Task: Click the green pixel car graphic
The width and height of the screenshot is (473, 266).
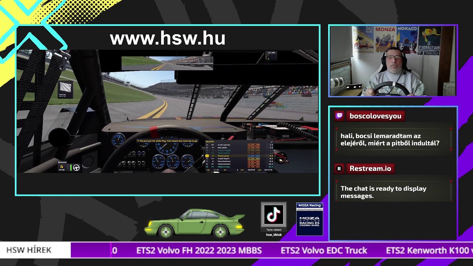Action: (x=195, y=223)
